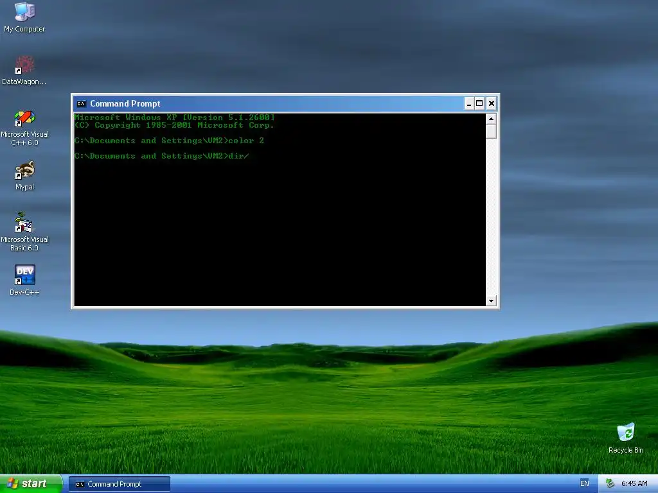Select the DataWagon shortcut icon
Screen dimensions: 658x493
tap(24, 70)
